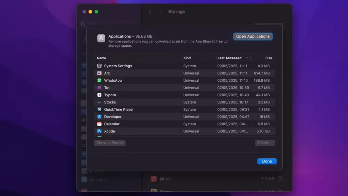Click the System kind cell for Calendar
Screen dimensions: 348x196
click(190, 124)
